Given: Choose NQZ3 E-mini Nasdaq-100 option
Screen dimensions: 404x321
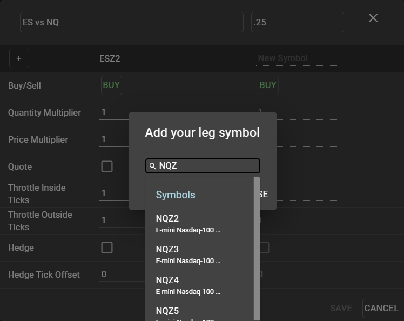Looking at the screenshot, I should [x=188, y=255].
